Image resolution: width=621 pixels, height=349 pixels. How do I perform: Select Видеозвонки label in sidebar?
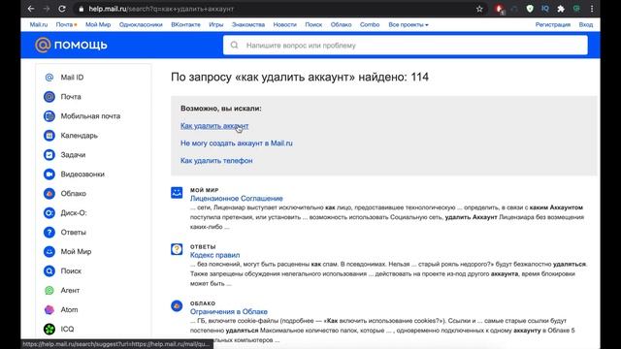click(82, 174)
